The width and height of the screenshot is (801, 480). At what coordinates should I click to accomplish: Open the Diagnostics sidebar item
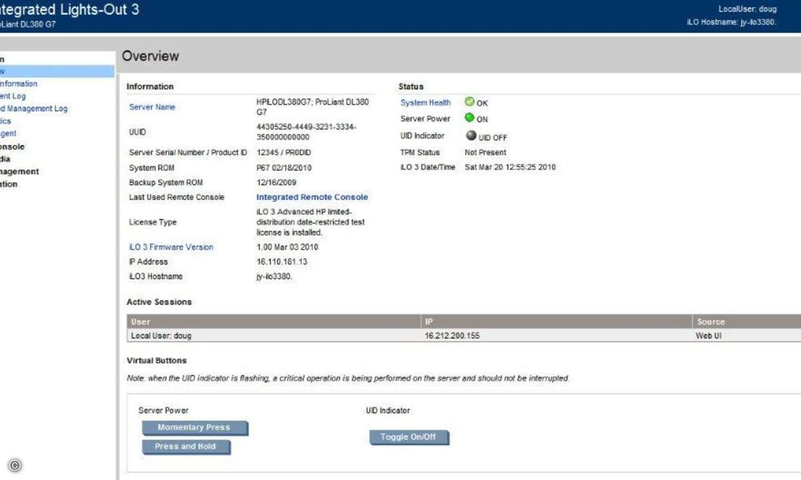(5, 121)
